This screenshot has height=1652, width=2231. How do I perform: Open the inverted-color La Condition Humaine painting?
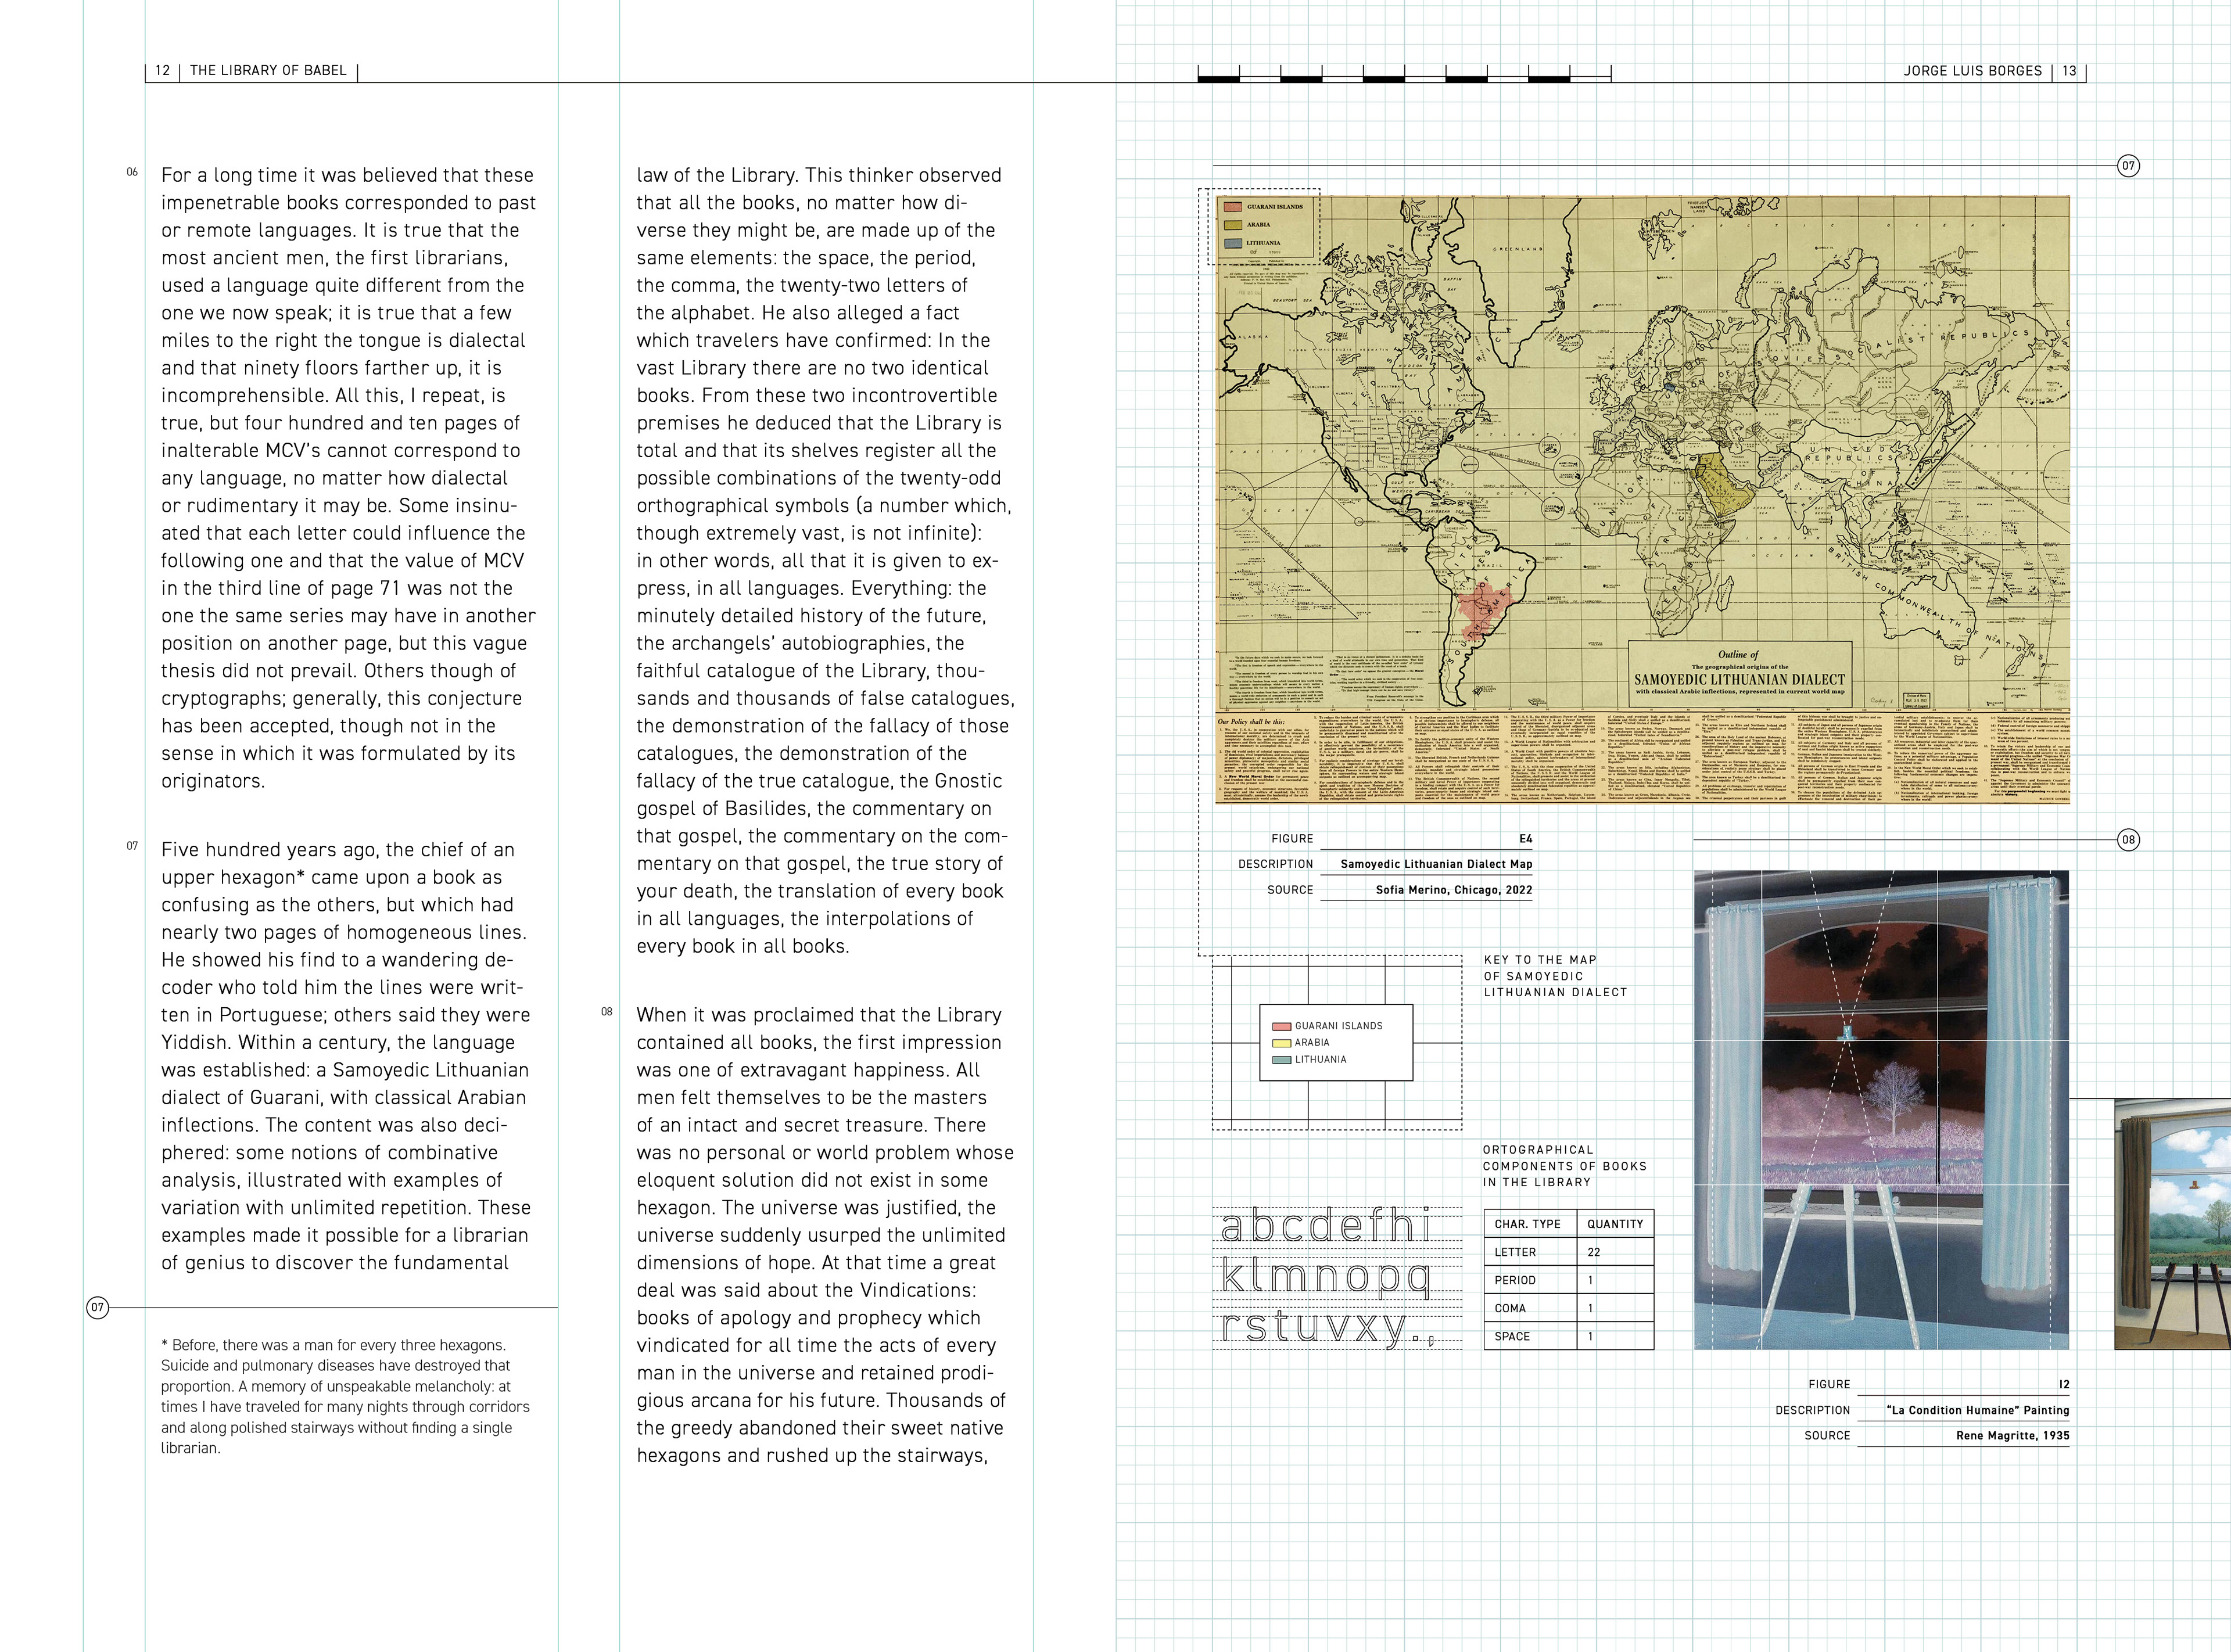1881,1109
